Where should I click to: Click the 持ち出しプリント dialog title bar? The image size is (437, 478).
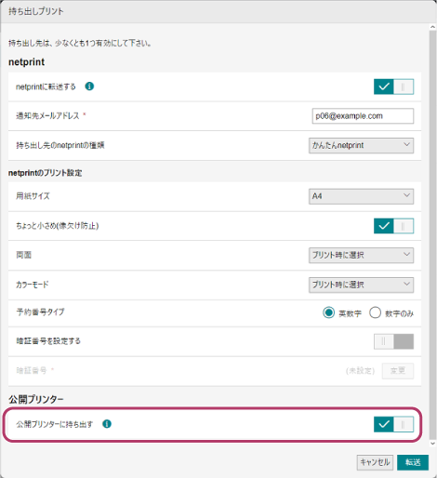(218, 11)
